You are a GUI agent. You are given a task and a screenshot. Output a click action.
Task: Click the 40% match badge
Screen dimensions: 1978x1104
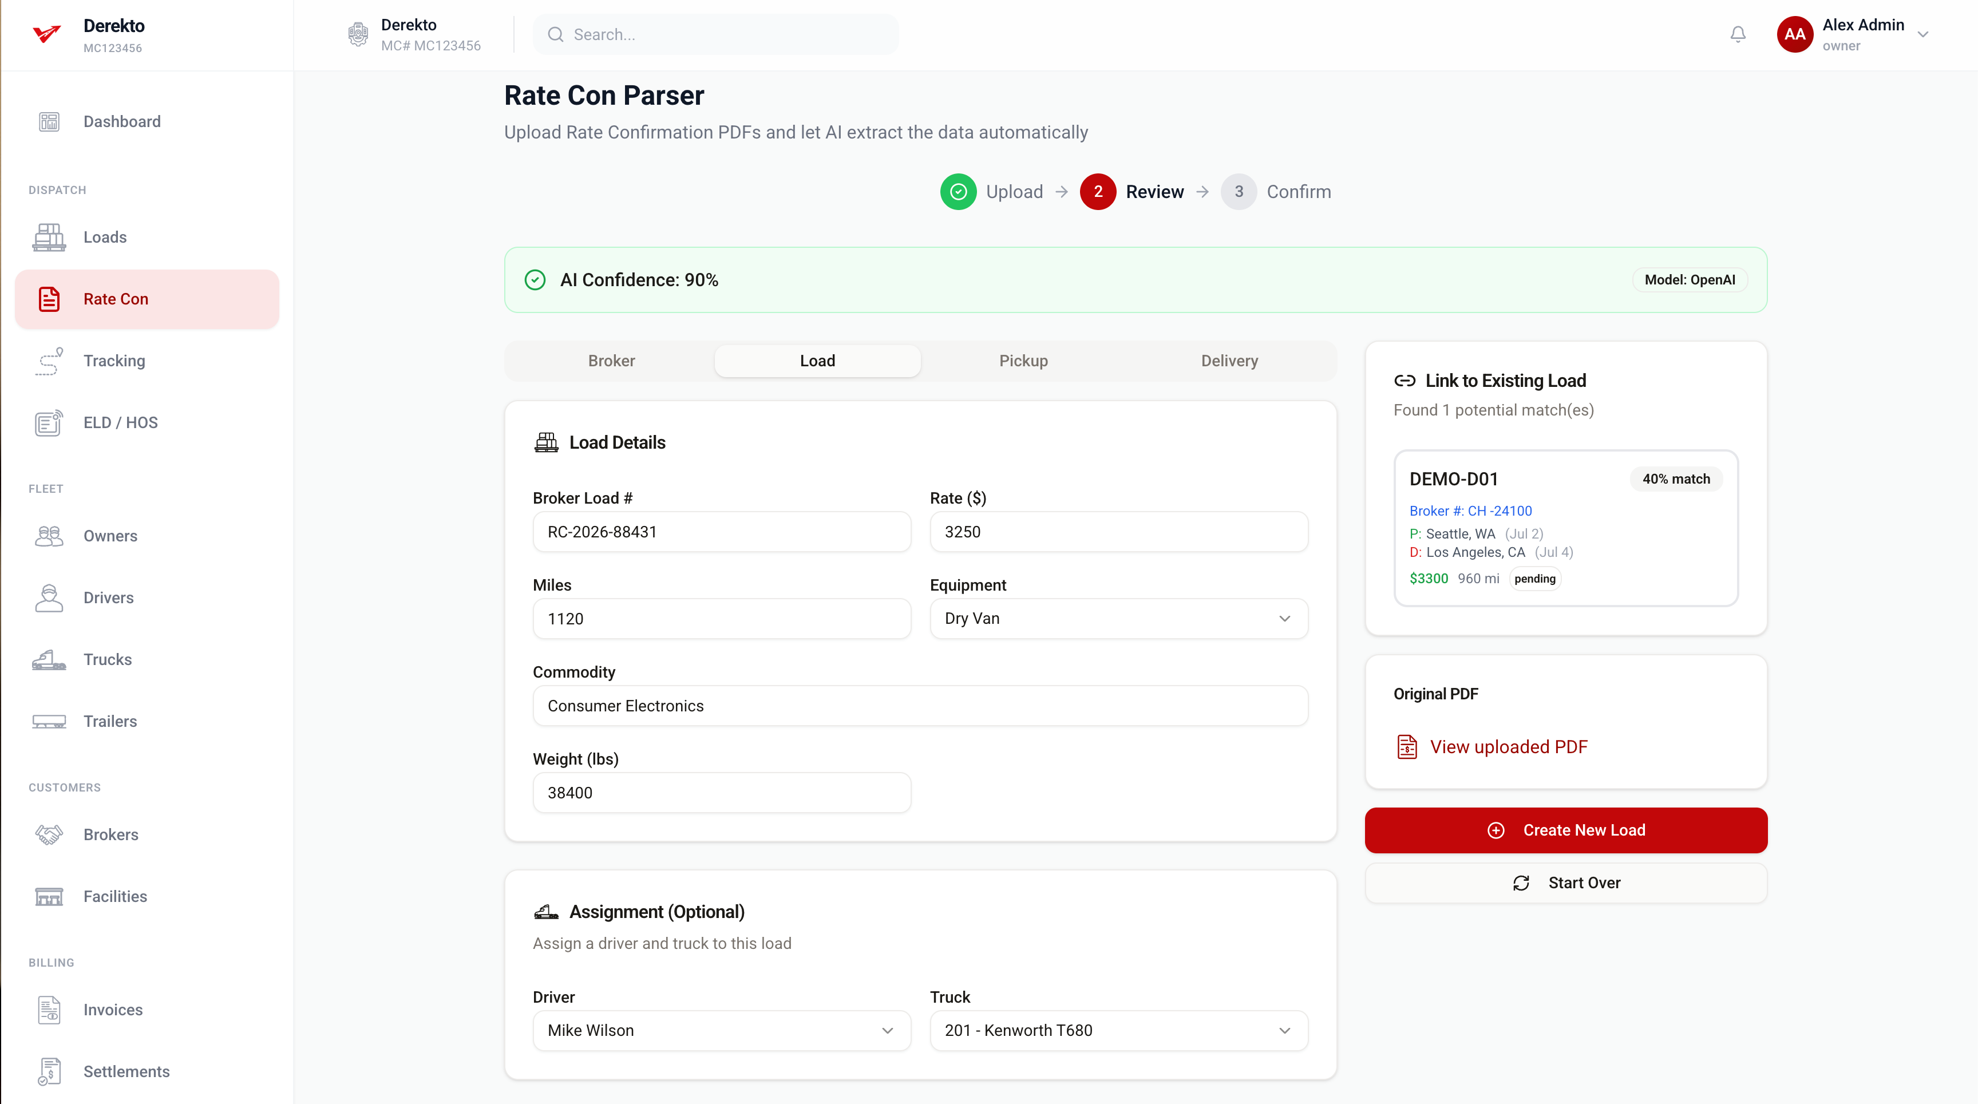tap(1675, 479)
